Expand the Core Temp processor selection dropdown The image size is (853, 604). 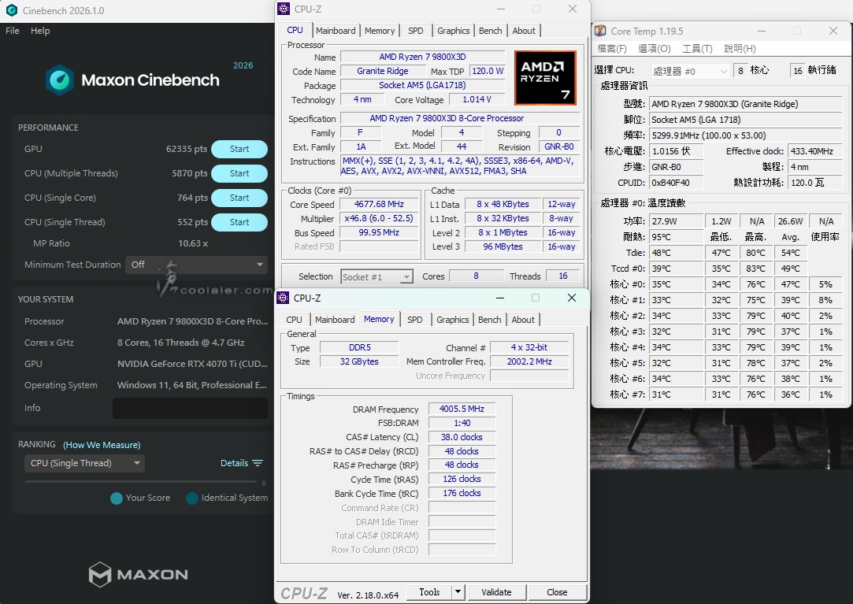[x=691, y=71]
